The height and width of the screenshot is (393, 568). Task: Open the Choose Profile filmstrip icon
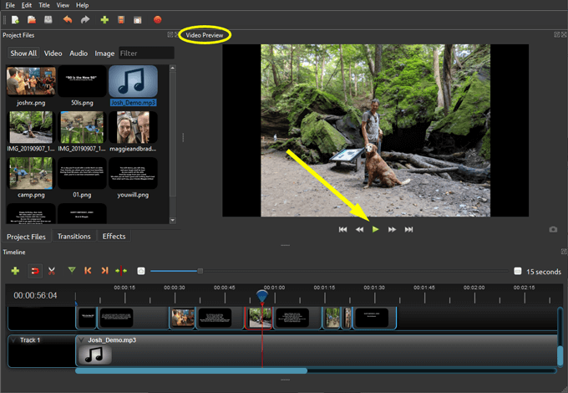tap(121, 19)
